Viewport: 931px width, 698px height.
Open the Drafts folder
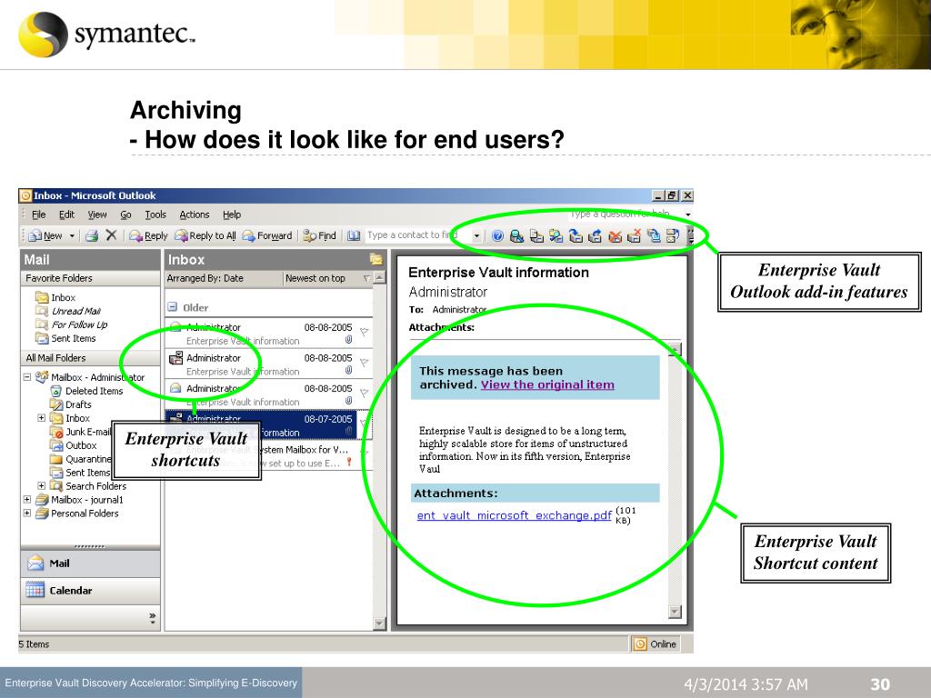point(78,404)
